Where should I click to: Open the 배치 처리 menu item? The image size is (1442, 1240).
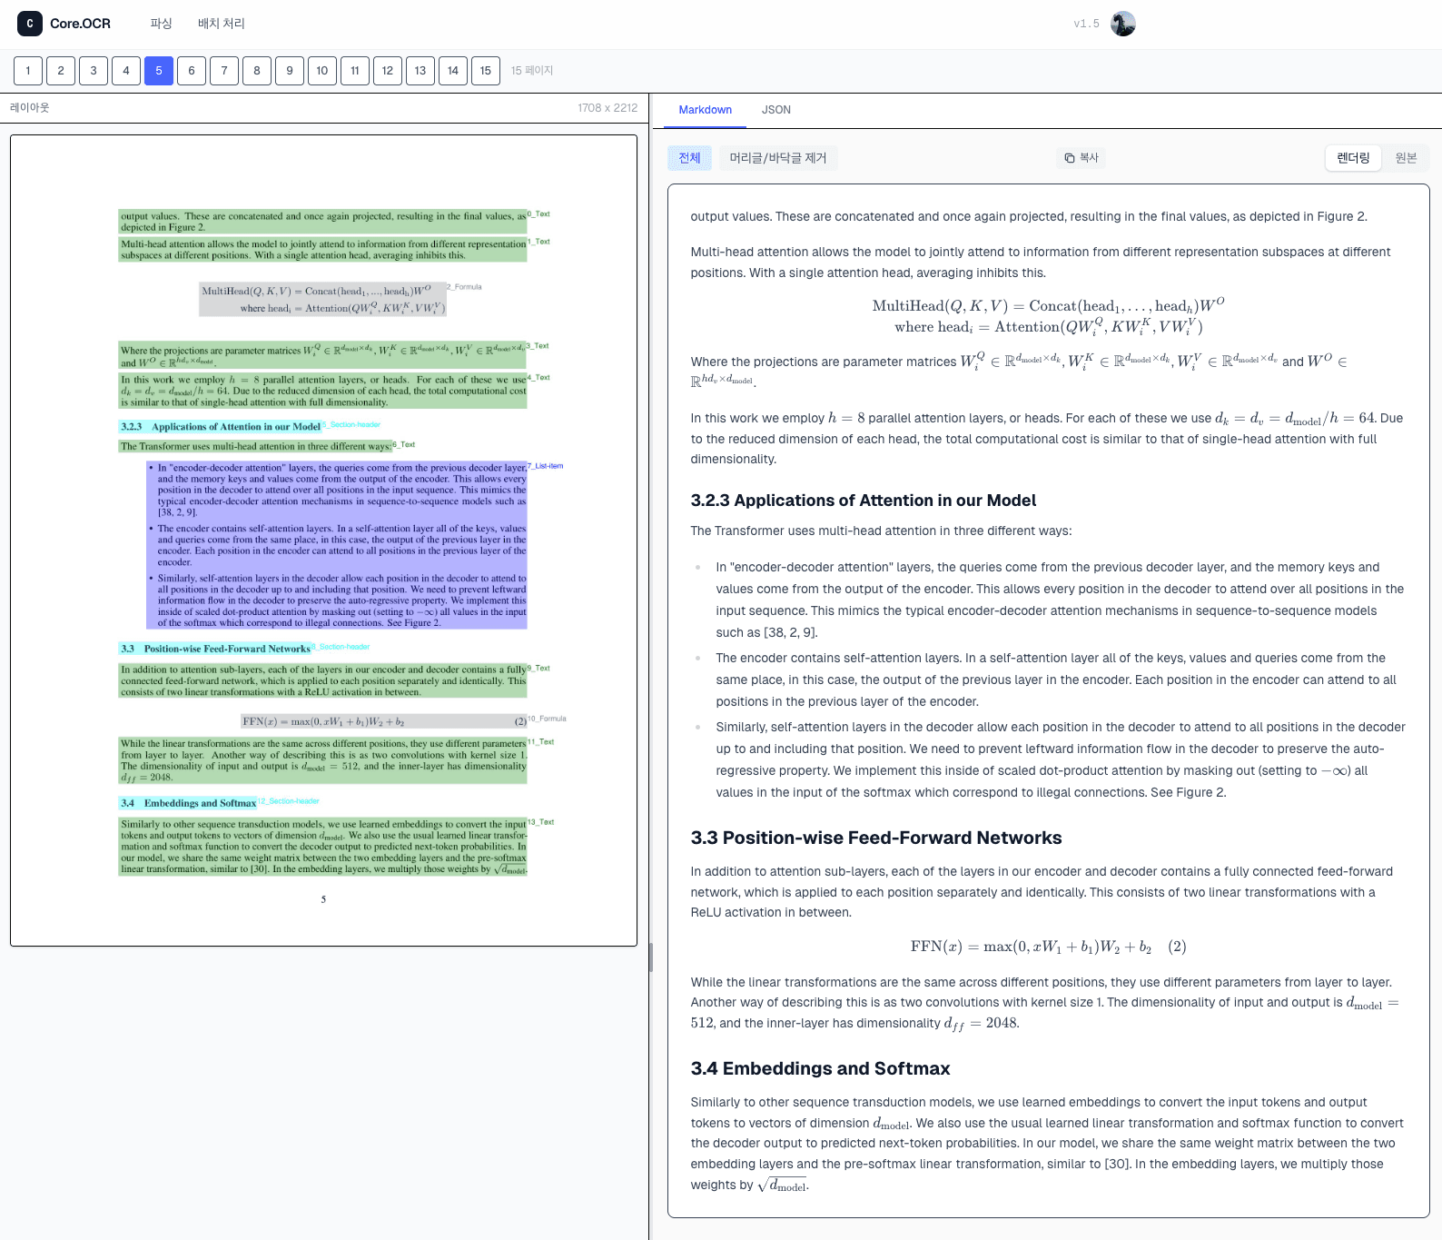coord(222,24)
